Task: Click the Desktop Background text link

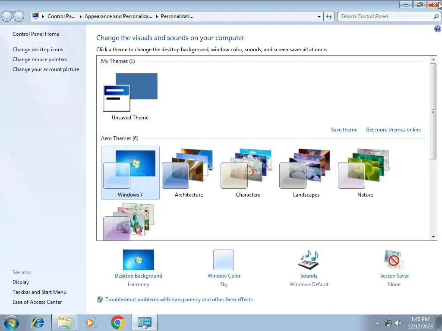Action: (139, 276)
